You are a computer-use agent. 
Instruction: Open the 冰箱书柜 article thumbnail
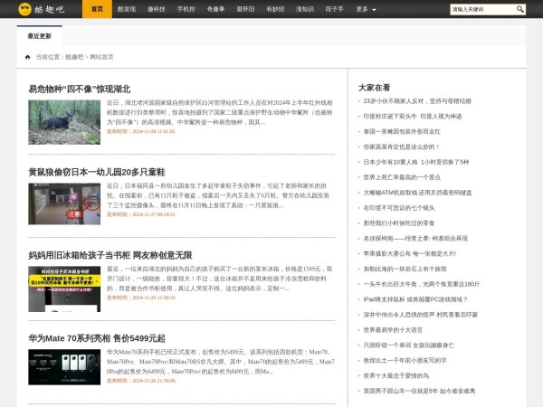[x=64, y=289]
